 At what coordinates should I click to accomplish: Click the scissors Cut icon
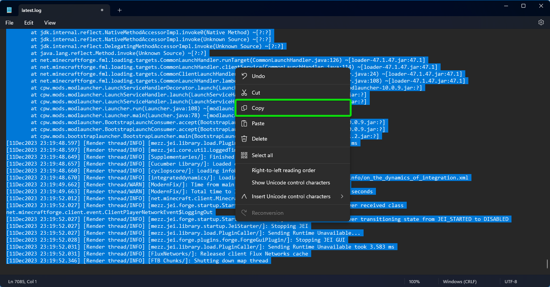[x=244, y=93]
